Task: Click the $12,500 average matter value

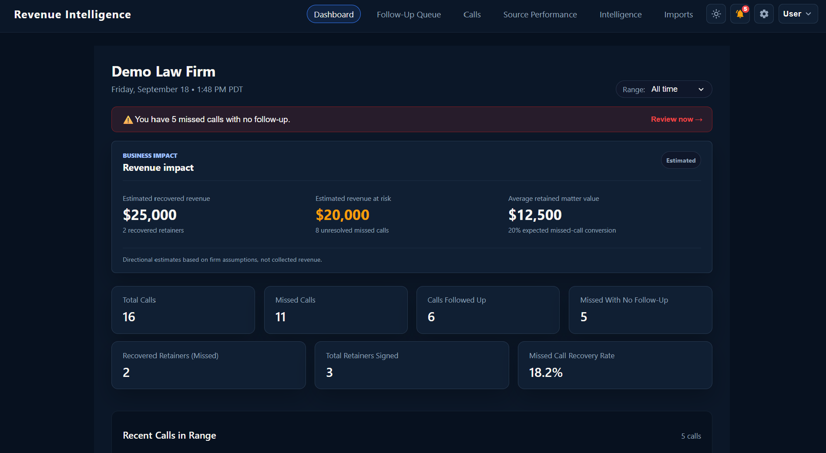Action: click(x=535, y=215)
